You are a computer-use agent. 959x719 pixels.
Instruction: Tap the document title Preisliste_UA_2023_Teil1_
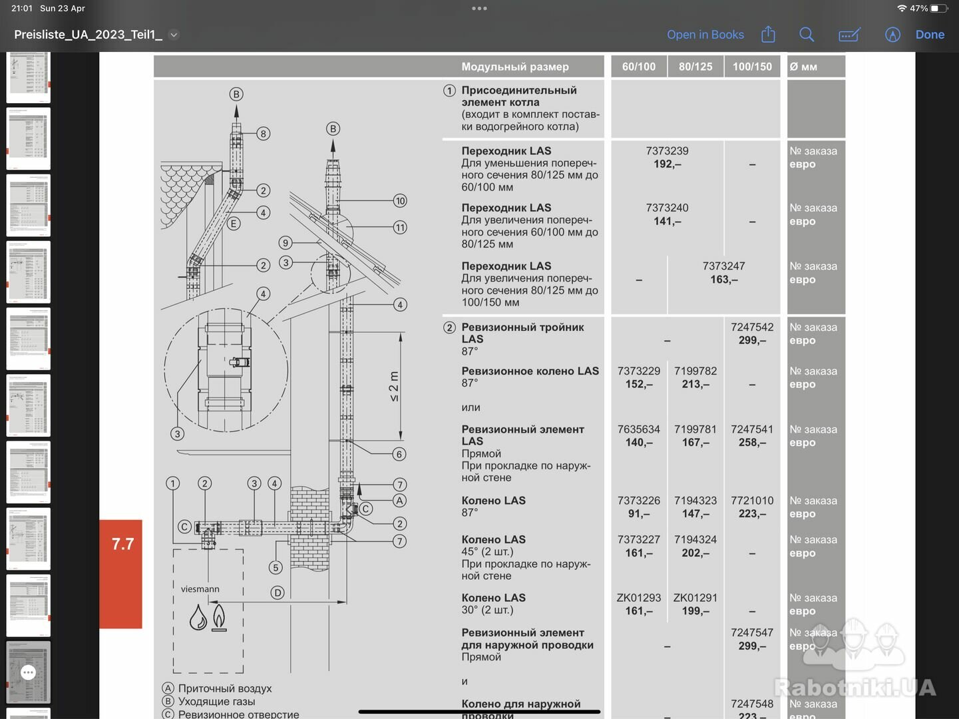(88, 35)
